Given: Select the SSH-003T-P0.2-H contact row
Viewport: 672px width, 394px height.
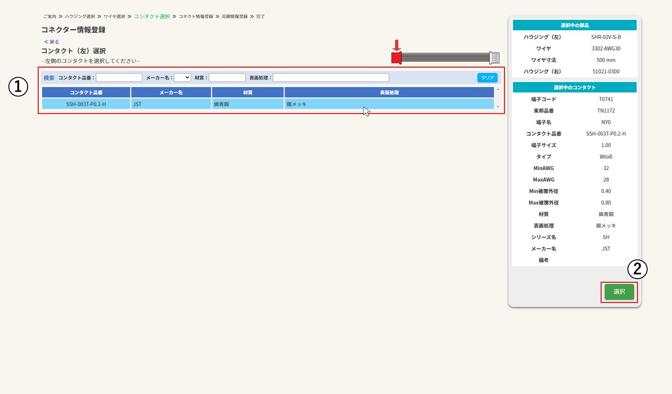Looking at the screenshot, I should [86, 104].
